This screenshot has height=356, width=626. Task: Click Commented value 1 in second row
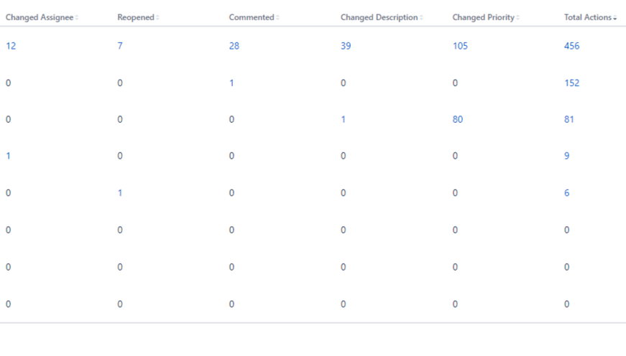(x=231, y=83)
